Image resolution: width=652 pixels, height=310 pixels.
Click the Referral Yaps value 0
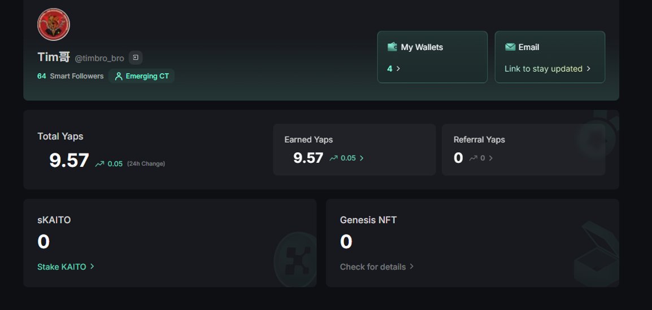click(458, 158)
